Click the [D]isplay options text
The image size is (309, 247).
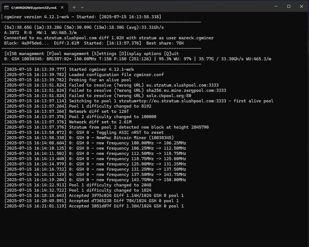point(140,54)
